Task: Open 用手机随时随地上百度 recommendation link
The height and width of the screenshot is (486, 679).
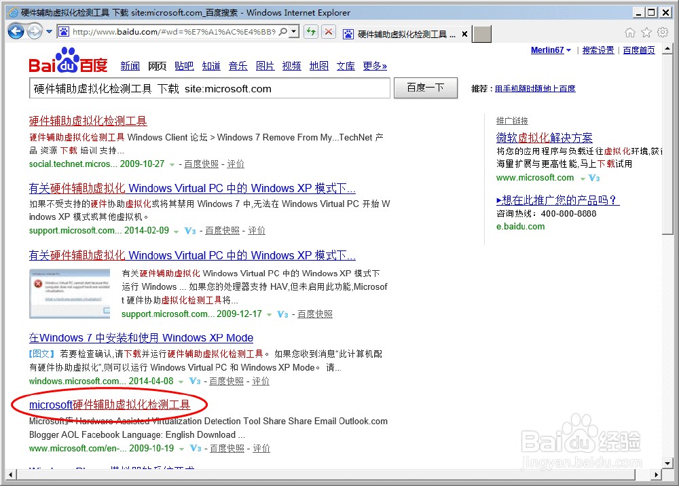Action: (535, 89)
